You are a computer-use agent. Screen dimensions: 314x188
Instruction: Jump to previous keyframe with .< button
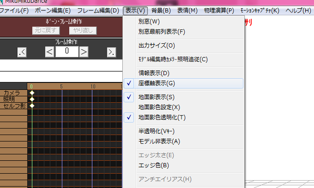tap(22, 52)
